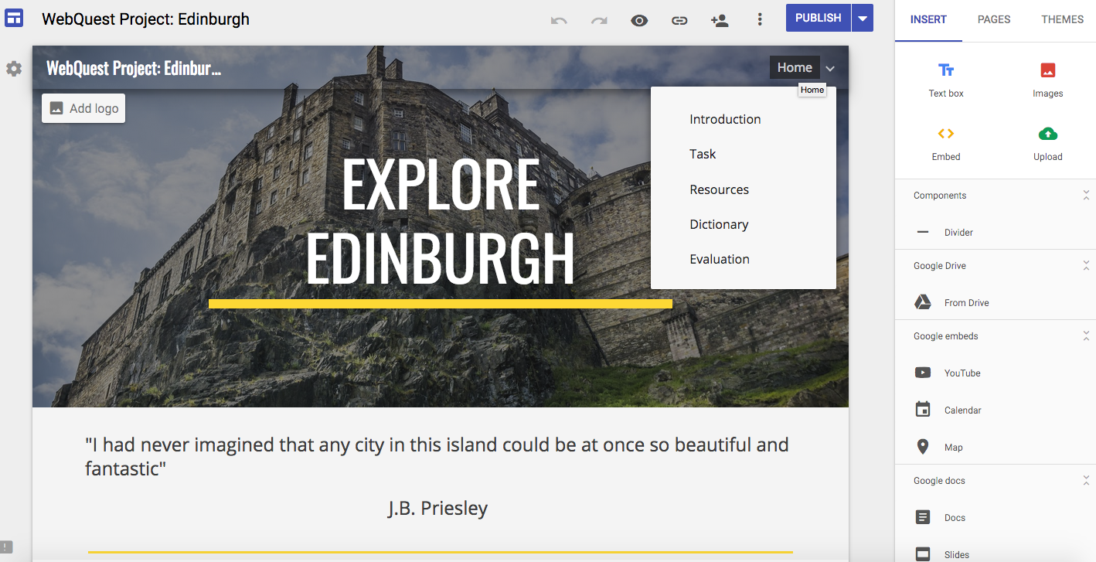Open the three-dot more options menu
This screenshot has width=1096, height=562.
760,19
